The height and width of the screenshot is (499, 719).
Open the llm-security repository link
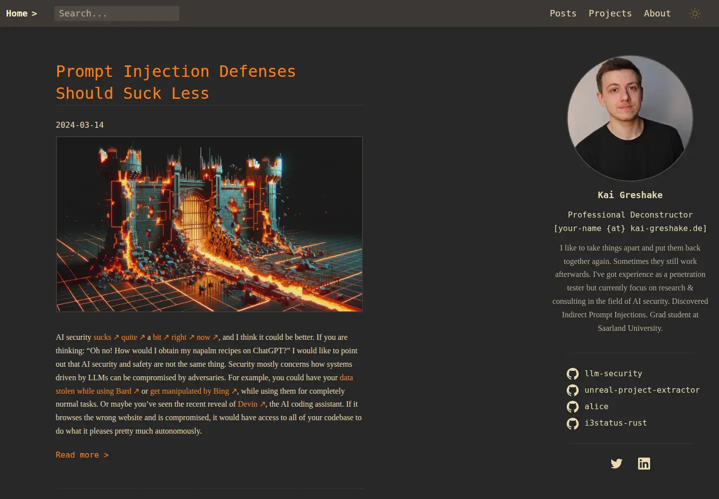click(613, 373)
